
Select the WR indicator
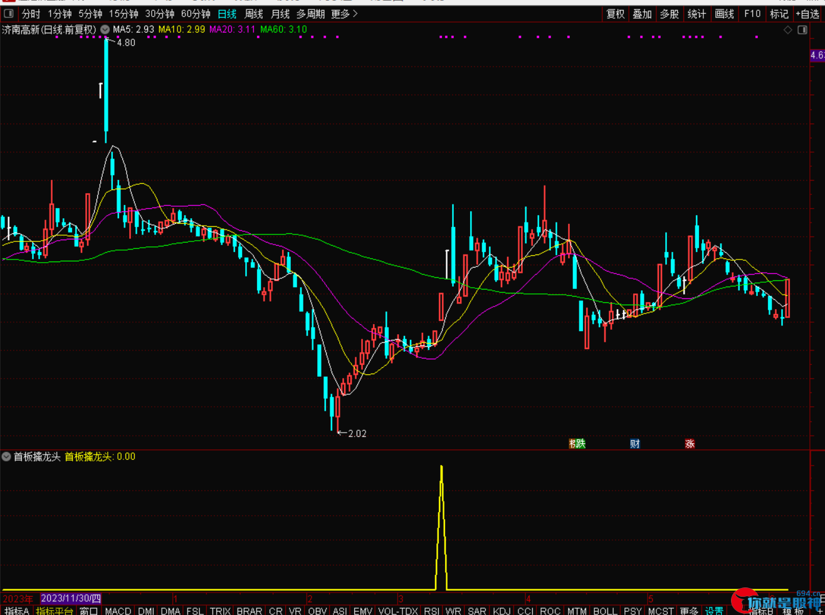coord(453,611)
